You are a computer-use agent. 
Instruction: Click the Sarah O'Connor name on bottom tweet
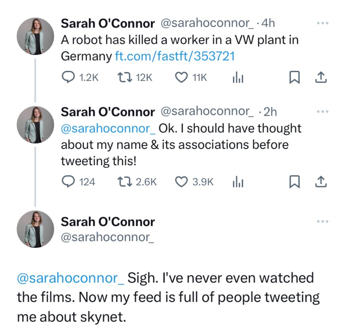(107, 222)
